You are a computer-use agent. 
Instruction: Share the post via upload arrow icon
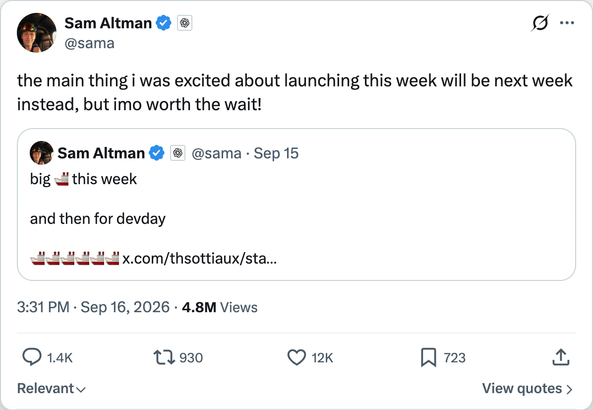560,357
